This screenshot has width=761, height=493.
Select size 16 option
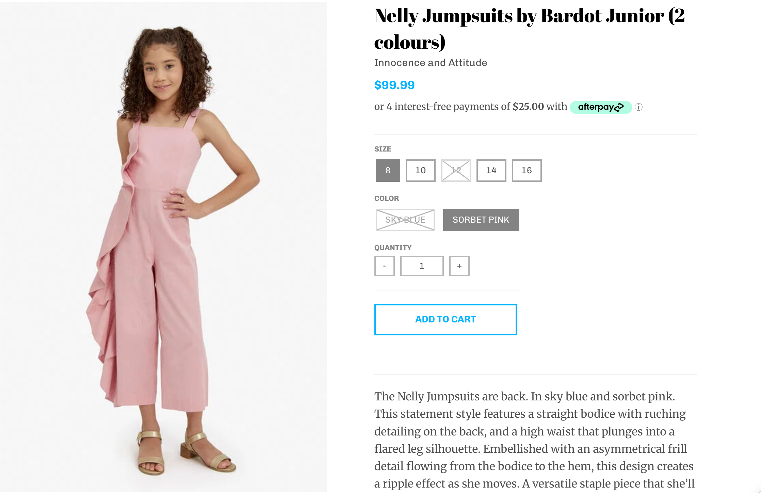click(x=527, y=171)
